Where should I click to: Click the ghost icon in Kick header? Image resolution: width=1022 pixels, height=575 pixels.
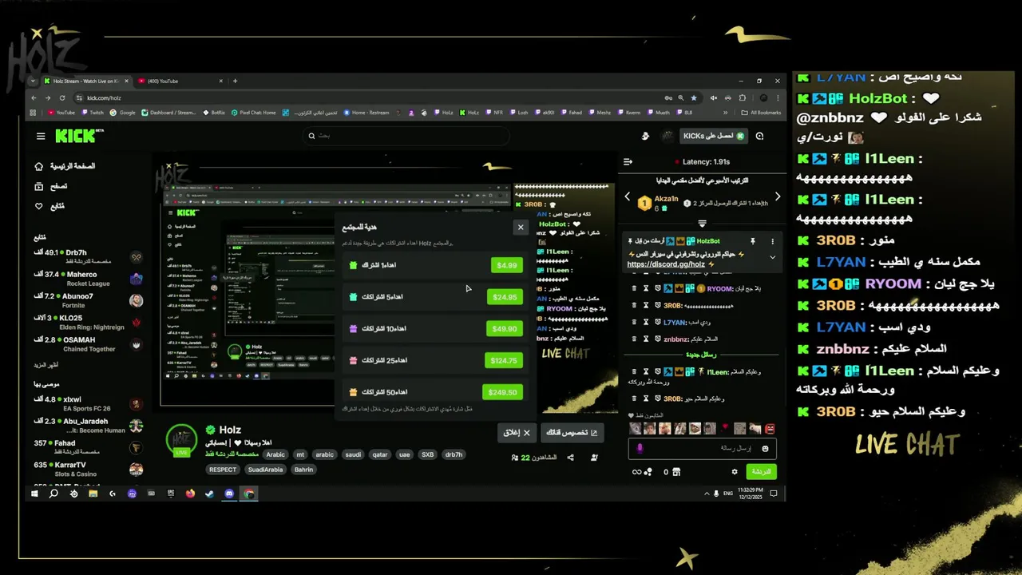tap(645, 137)
